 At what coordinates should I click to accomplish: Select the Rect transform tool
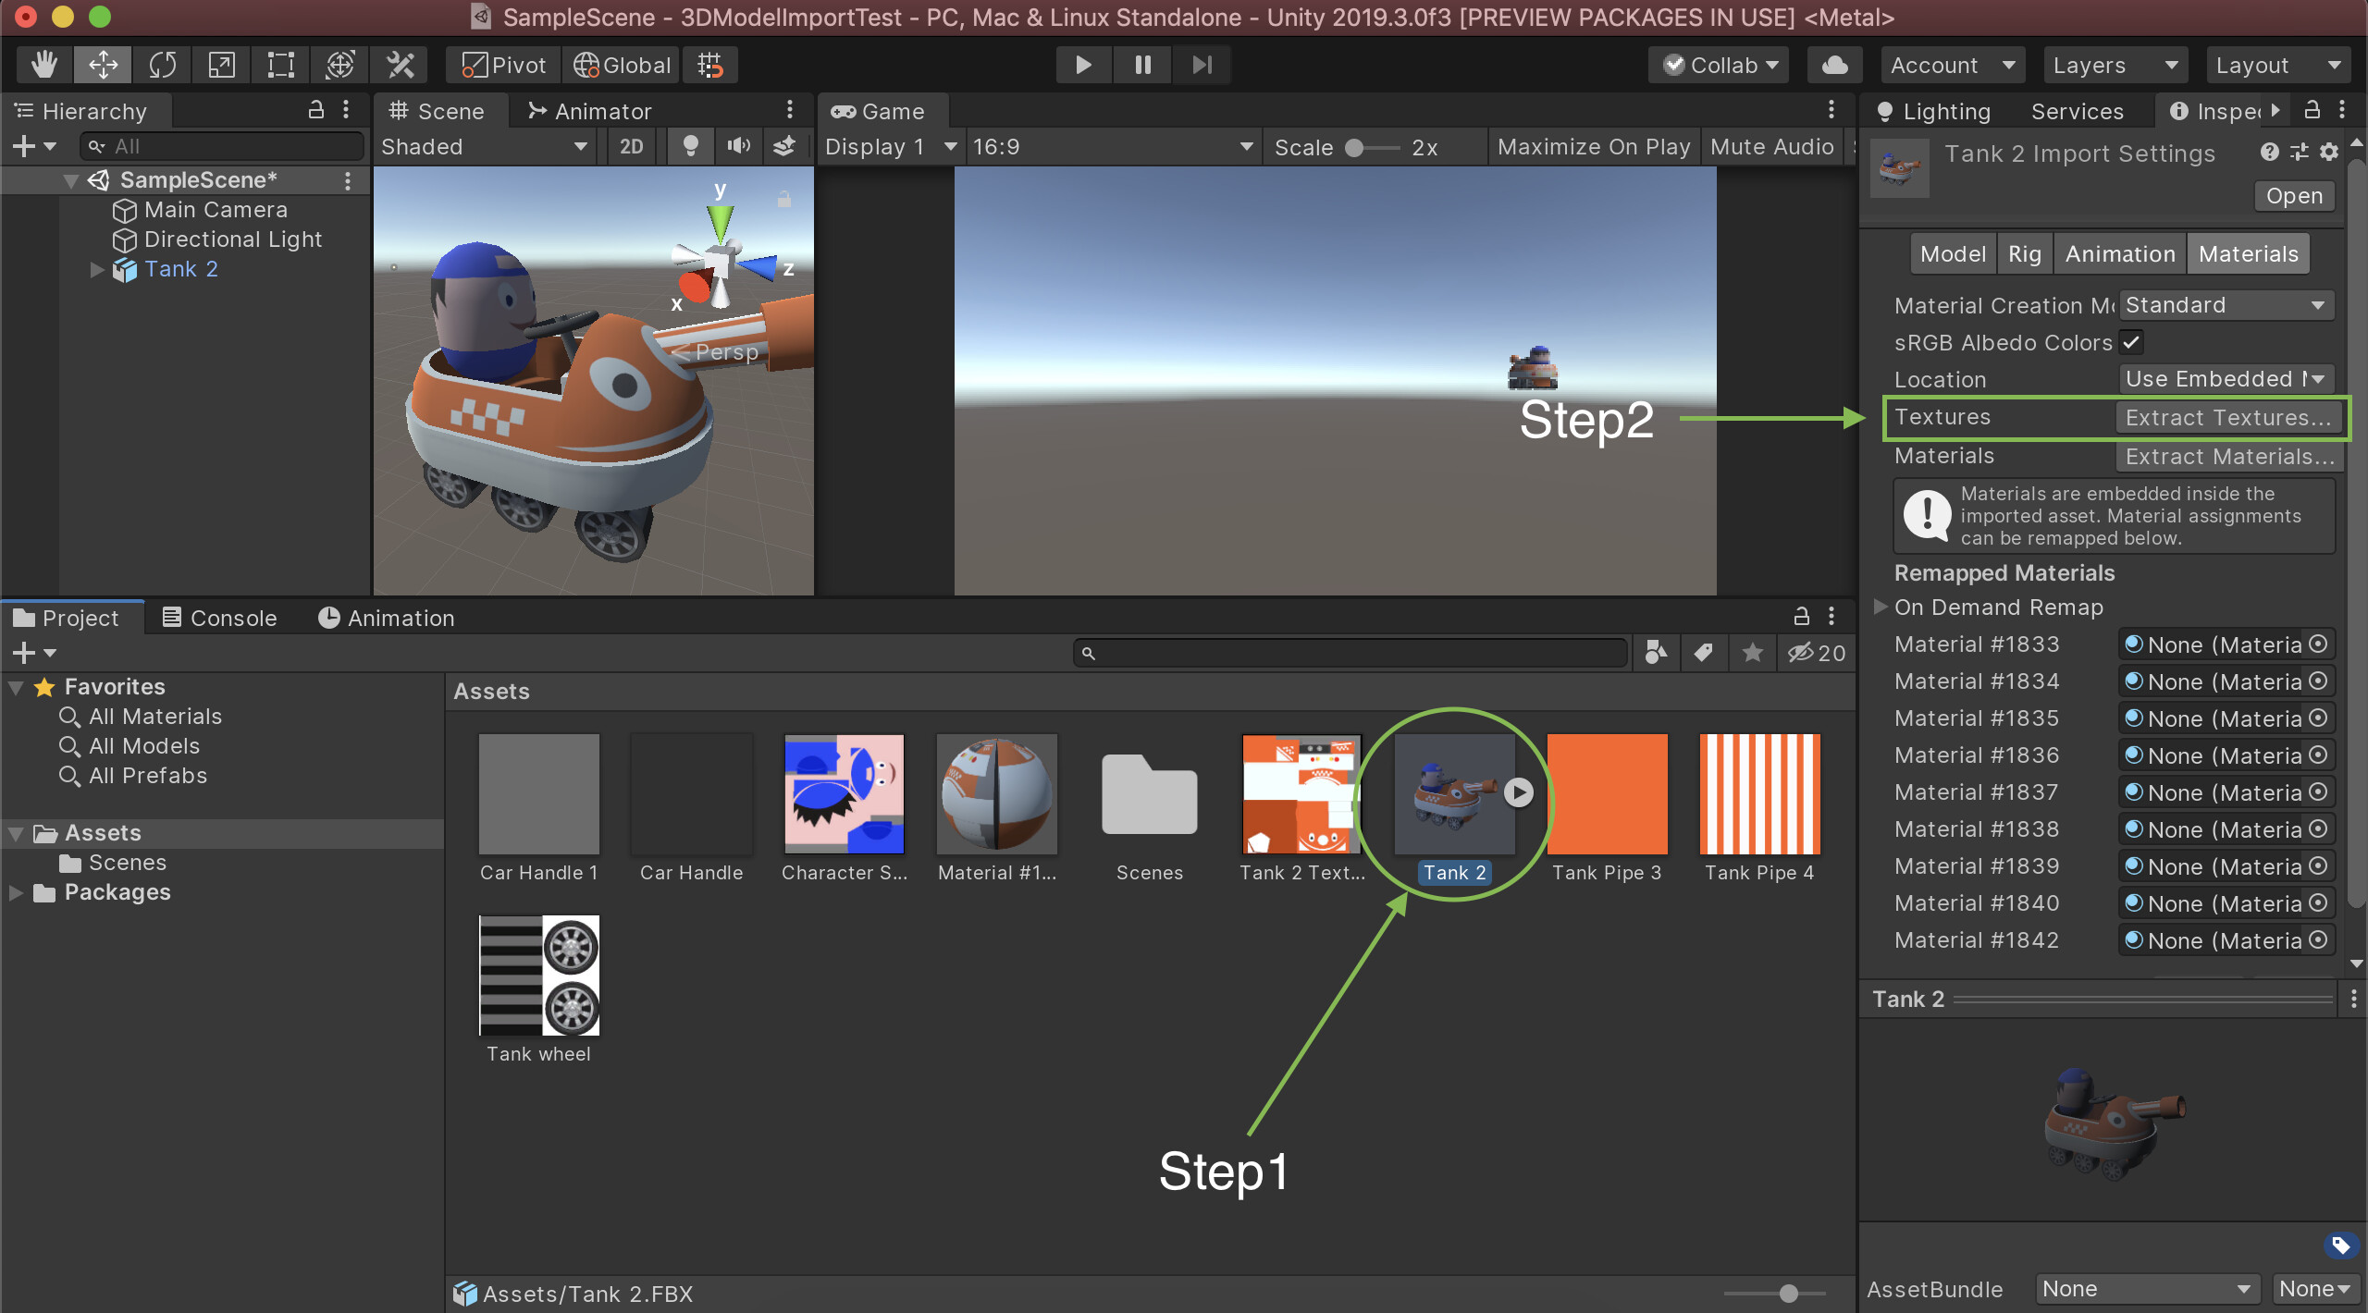click(x=280, y=65)
